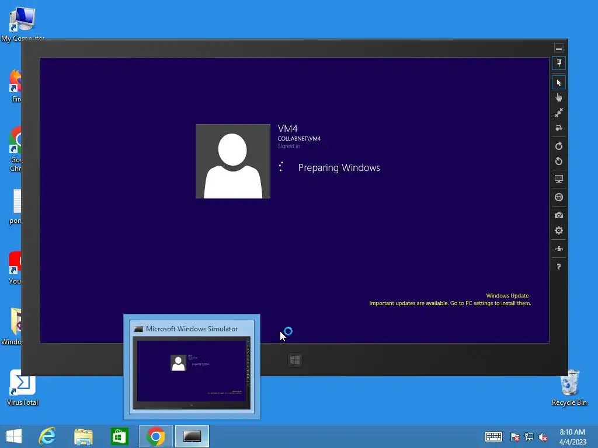Viewport: 598px width, 448px height.
Task: Select My Computer desktop icon
Action: pyautogui.click(x=23, y=23)
